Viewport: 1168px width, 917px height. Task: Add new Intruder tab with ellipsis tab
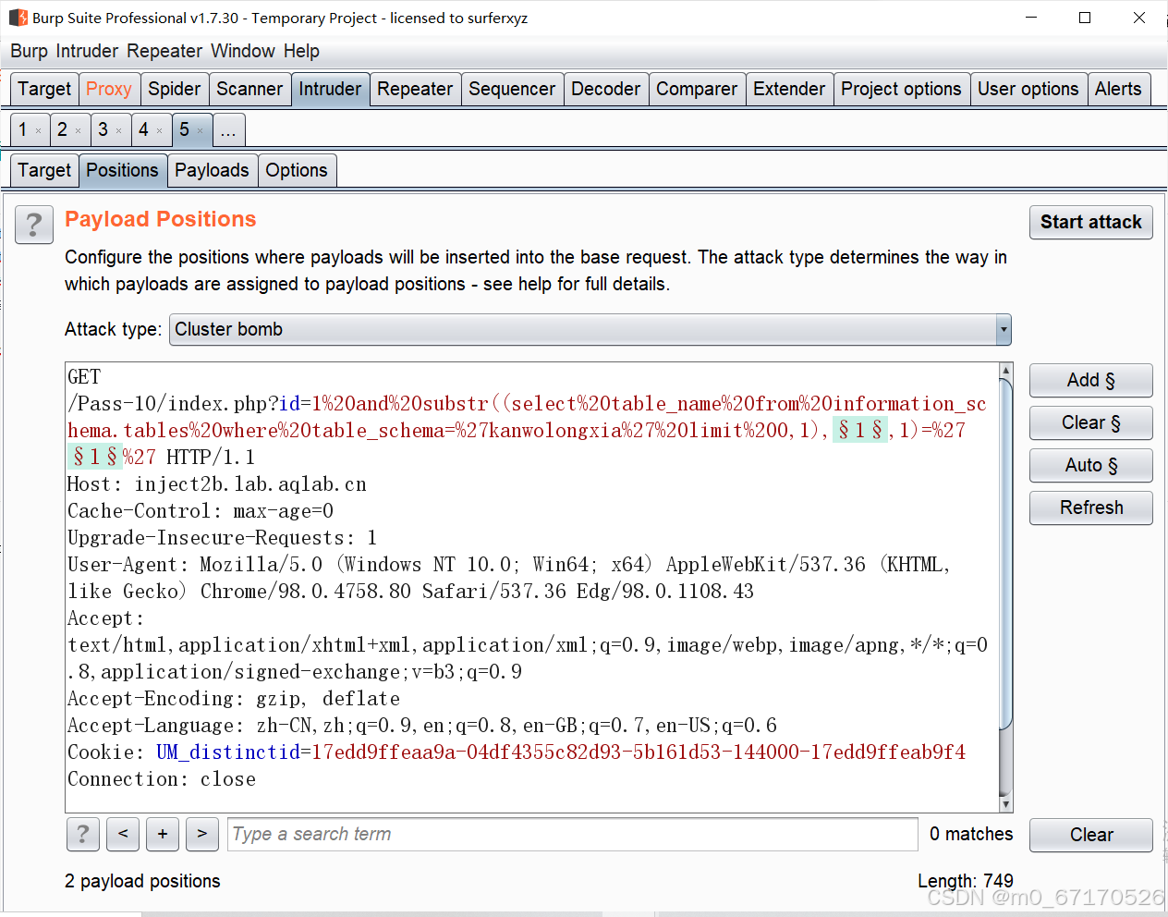click(228, 129)
